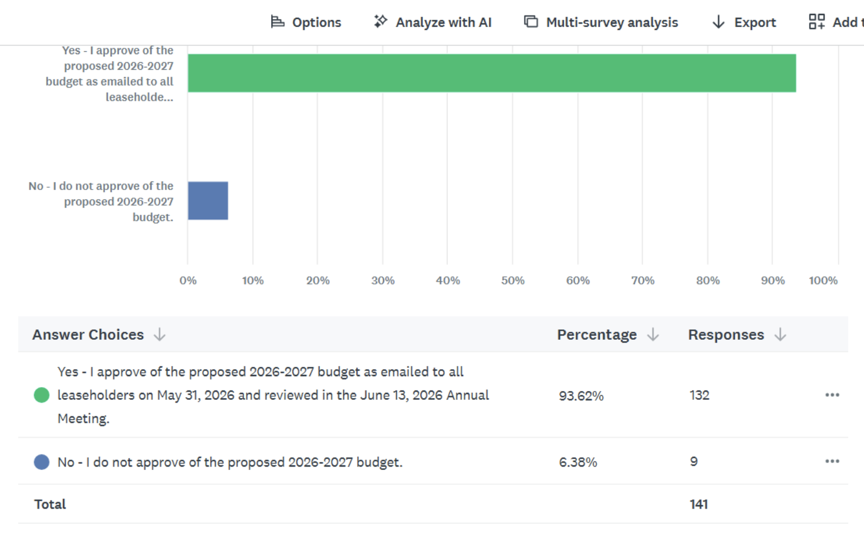Click the Analyze with AI sparkle icon
This screenshot has width=864, height=546.
pyautogui.click(x=380, y=22)
